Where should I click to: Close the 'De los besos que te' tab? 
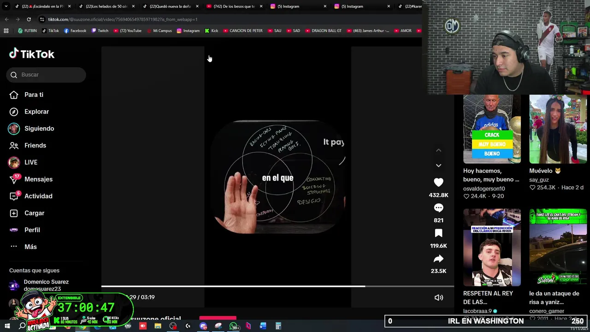[x=261, y=6]
